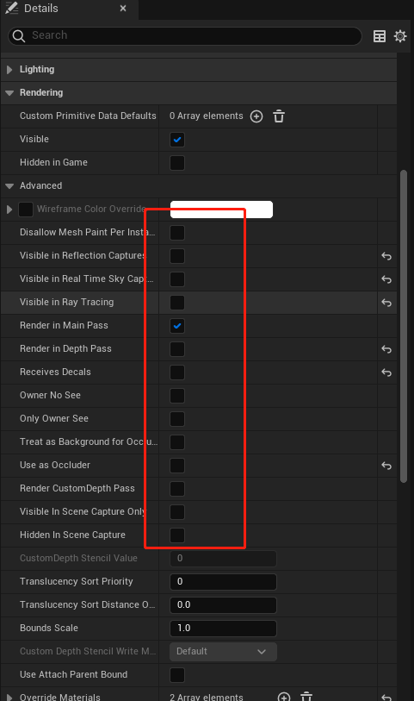Open the property matrix table icon
The height and width of the screenshot is (701, 414).
point(380,36)
